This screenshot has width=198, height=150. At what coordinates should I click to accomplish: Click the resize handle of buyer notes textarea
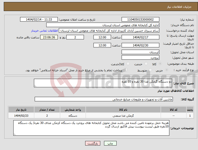[x=15, y=134]
